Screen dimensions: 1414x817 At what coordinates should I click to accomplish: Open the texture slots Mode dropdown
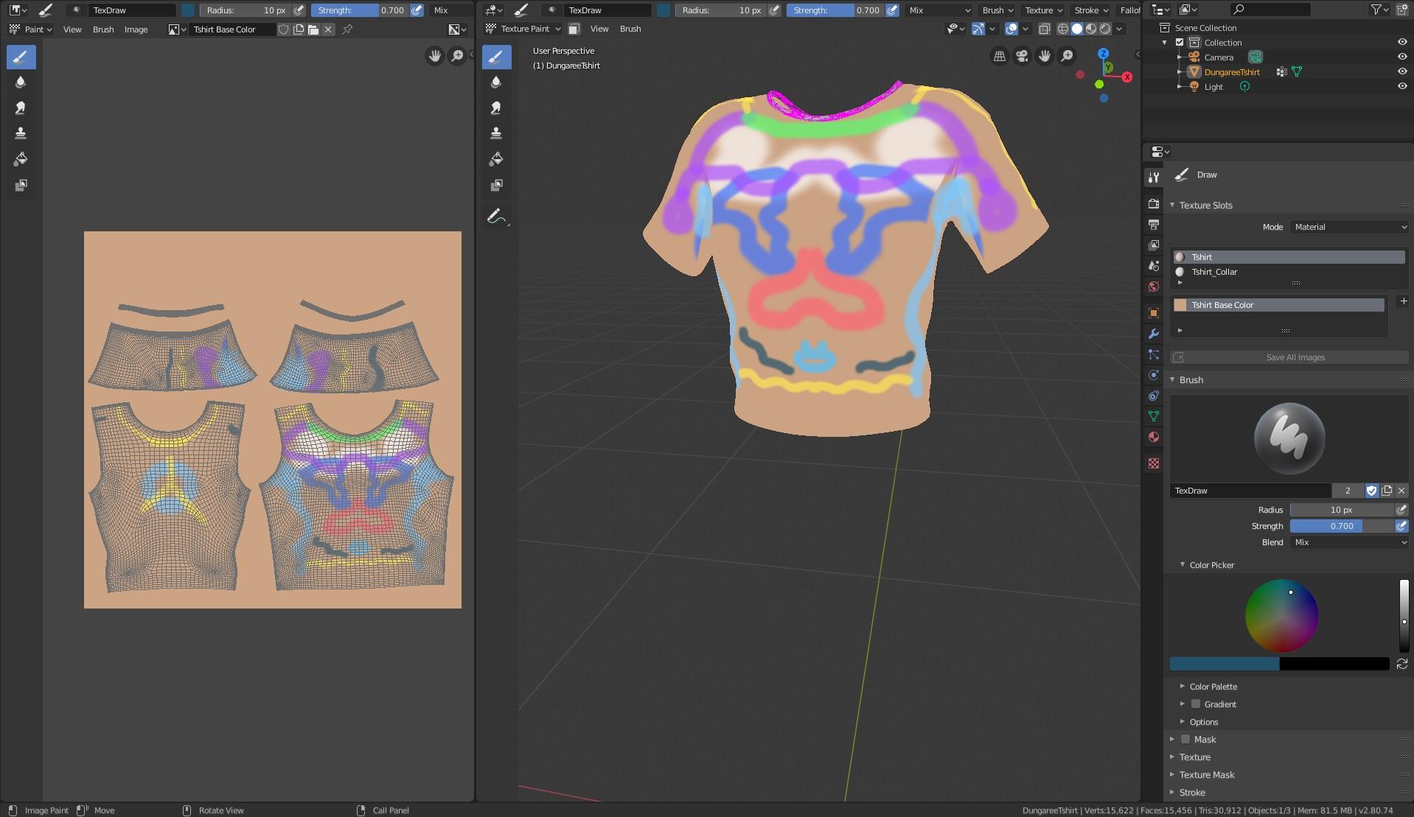click(1350, 227)
